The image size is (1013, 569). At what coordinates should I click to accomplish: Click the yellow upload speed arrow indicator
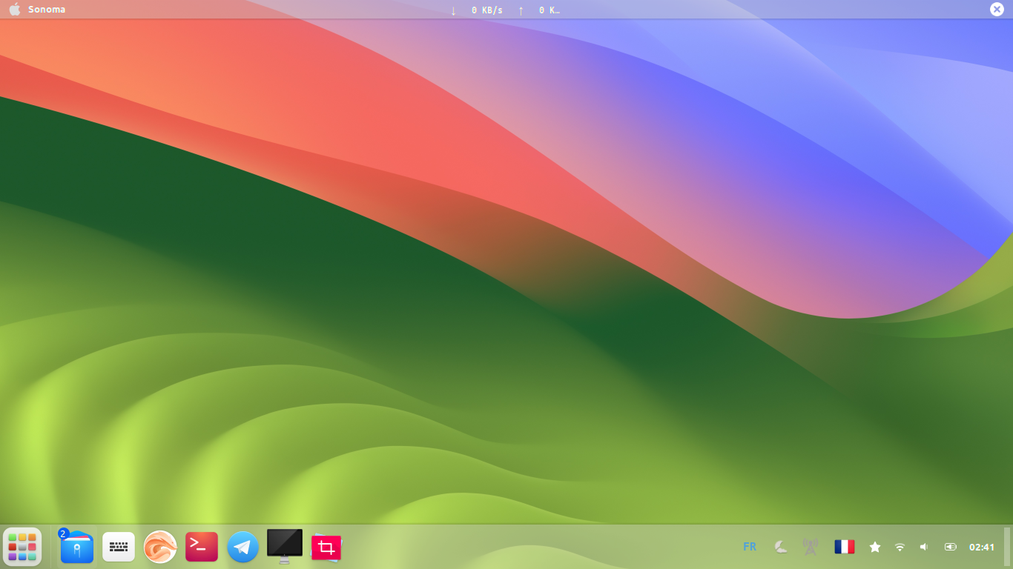click(x=521, y=10)
